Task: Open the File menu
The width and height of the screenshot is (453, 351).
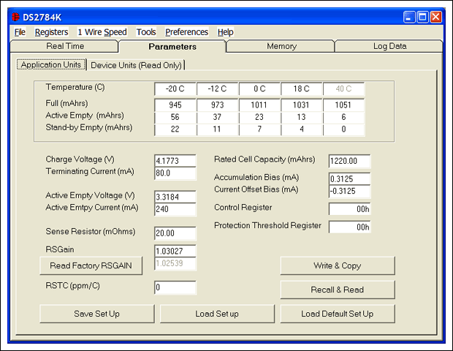Action: click(x=20, y=32)
